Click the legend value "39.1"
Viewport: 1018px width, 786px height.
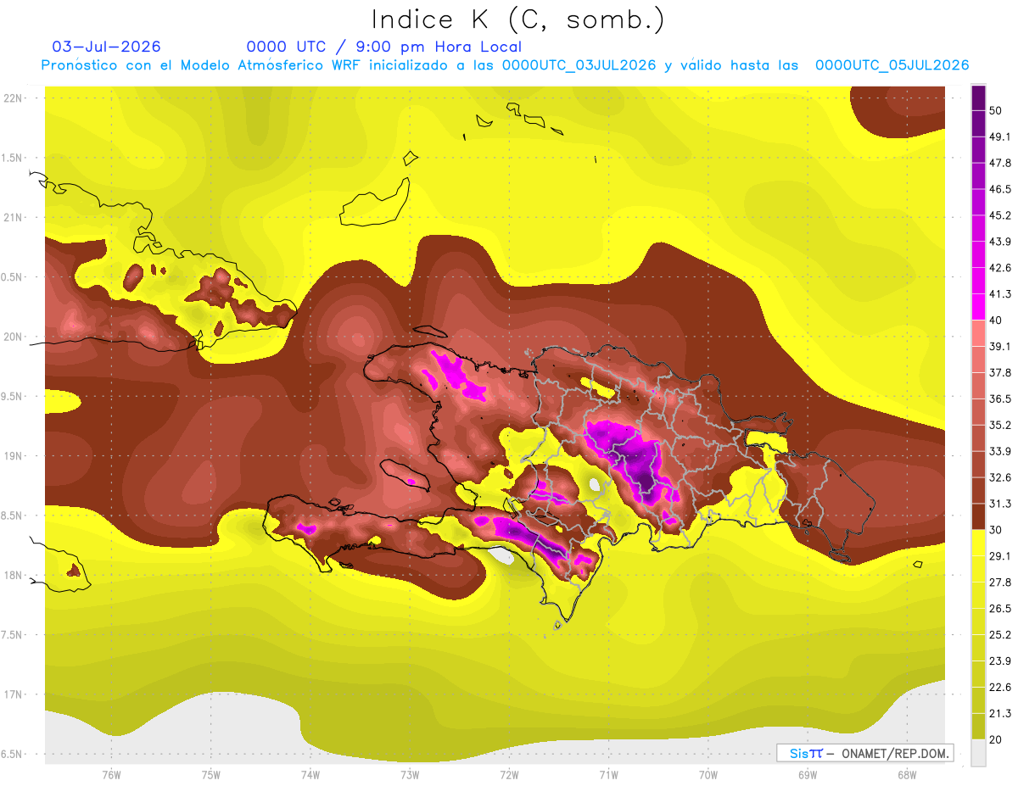tap(1000, 346)
